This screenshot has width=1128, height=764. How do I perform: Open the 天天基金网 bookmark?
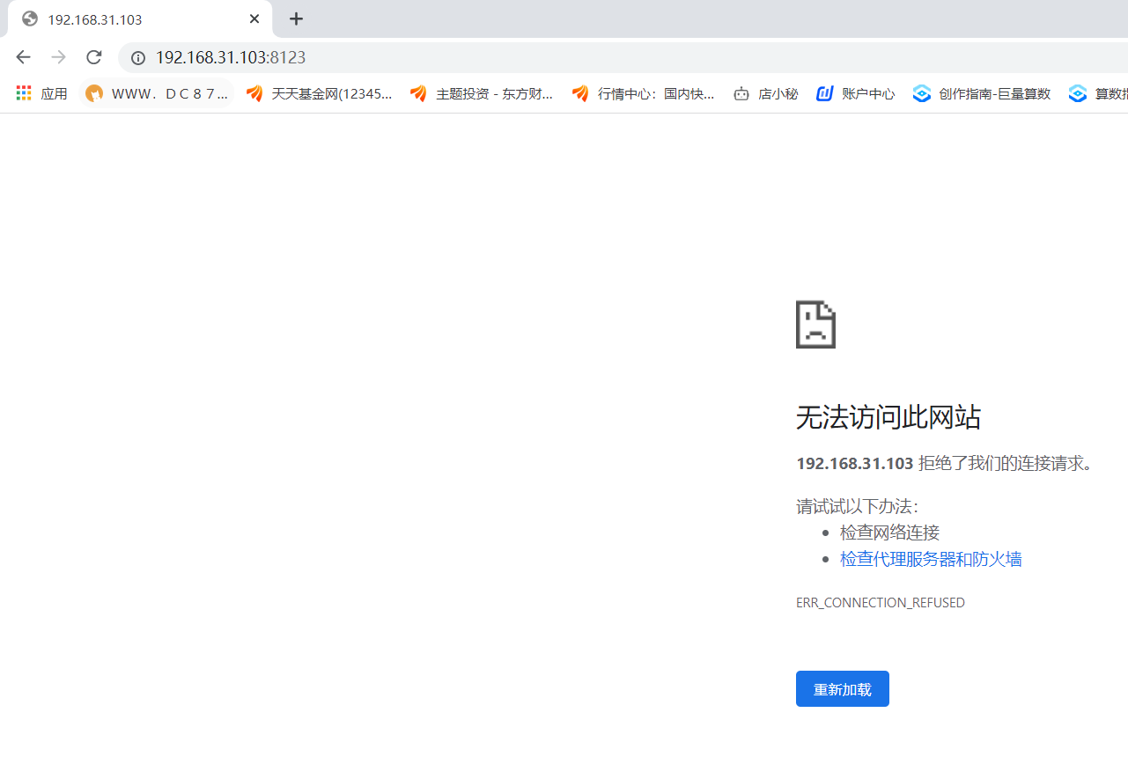(319, 93)
